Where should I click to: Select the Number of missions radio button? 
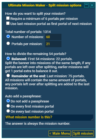(8, 36)
